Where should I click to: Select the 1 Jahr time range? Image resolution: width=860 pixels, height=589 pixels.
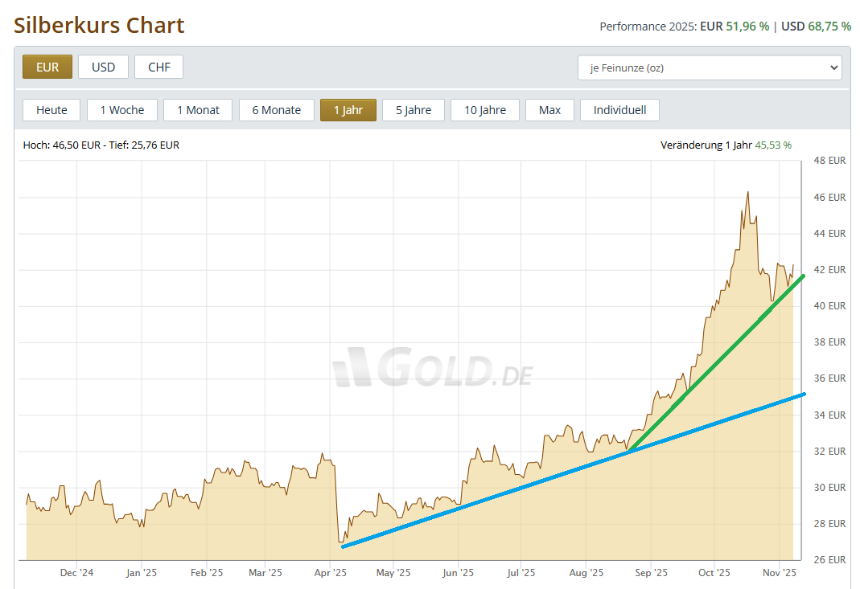point(348,110)
